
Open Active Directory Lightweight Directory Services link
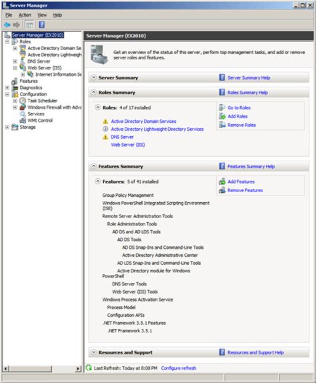pyautogui.click(x=157, y=129)
